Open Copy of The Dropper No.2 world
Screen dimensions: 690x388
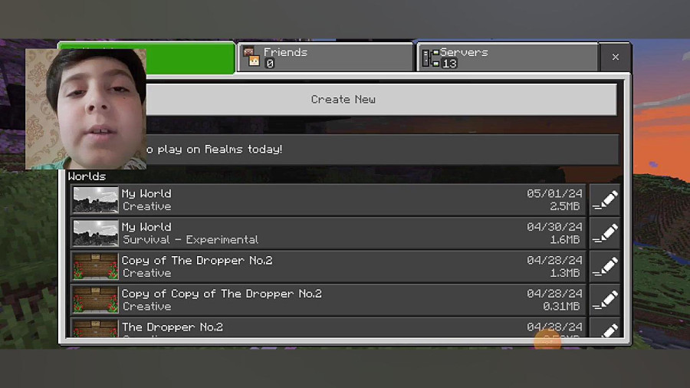(x=328, y=267)
